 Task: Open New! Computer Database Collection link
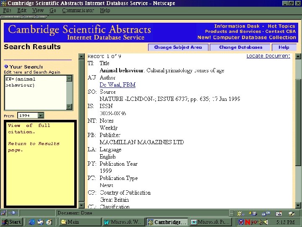click(x=247, y=37)
